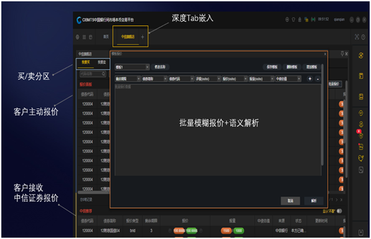
Task: Click the plus button to add a column
Action: (x=310, y=79)
